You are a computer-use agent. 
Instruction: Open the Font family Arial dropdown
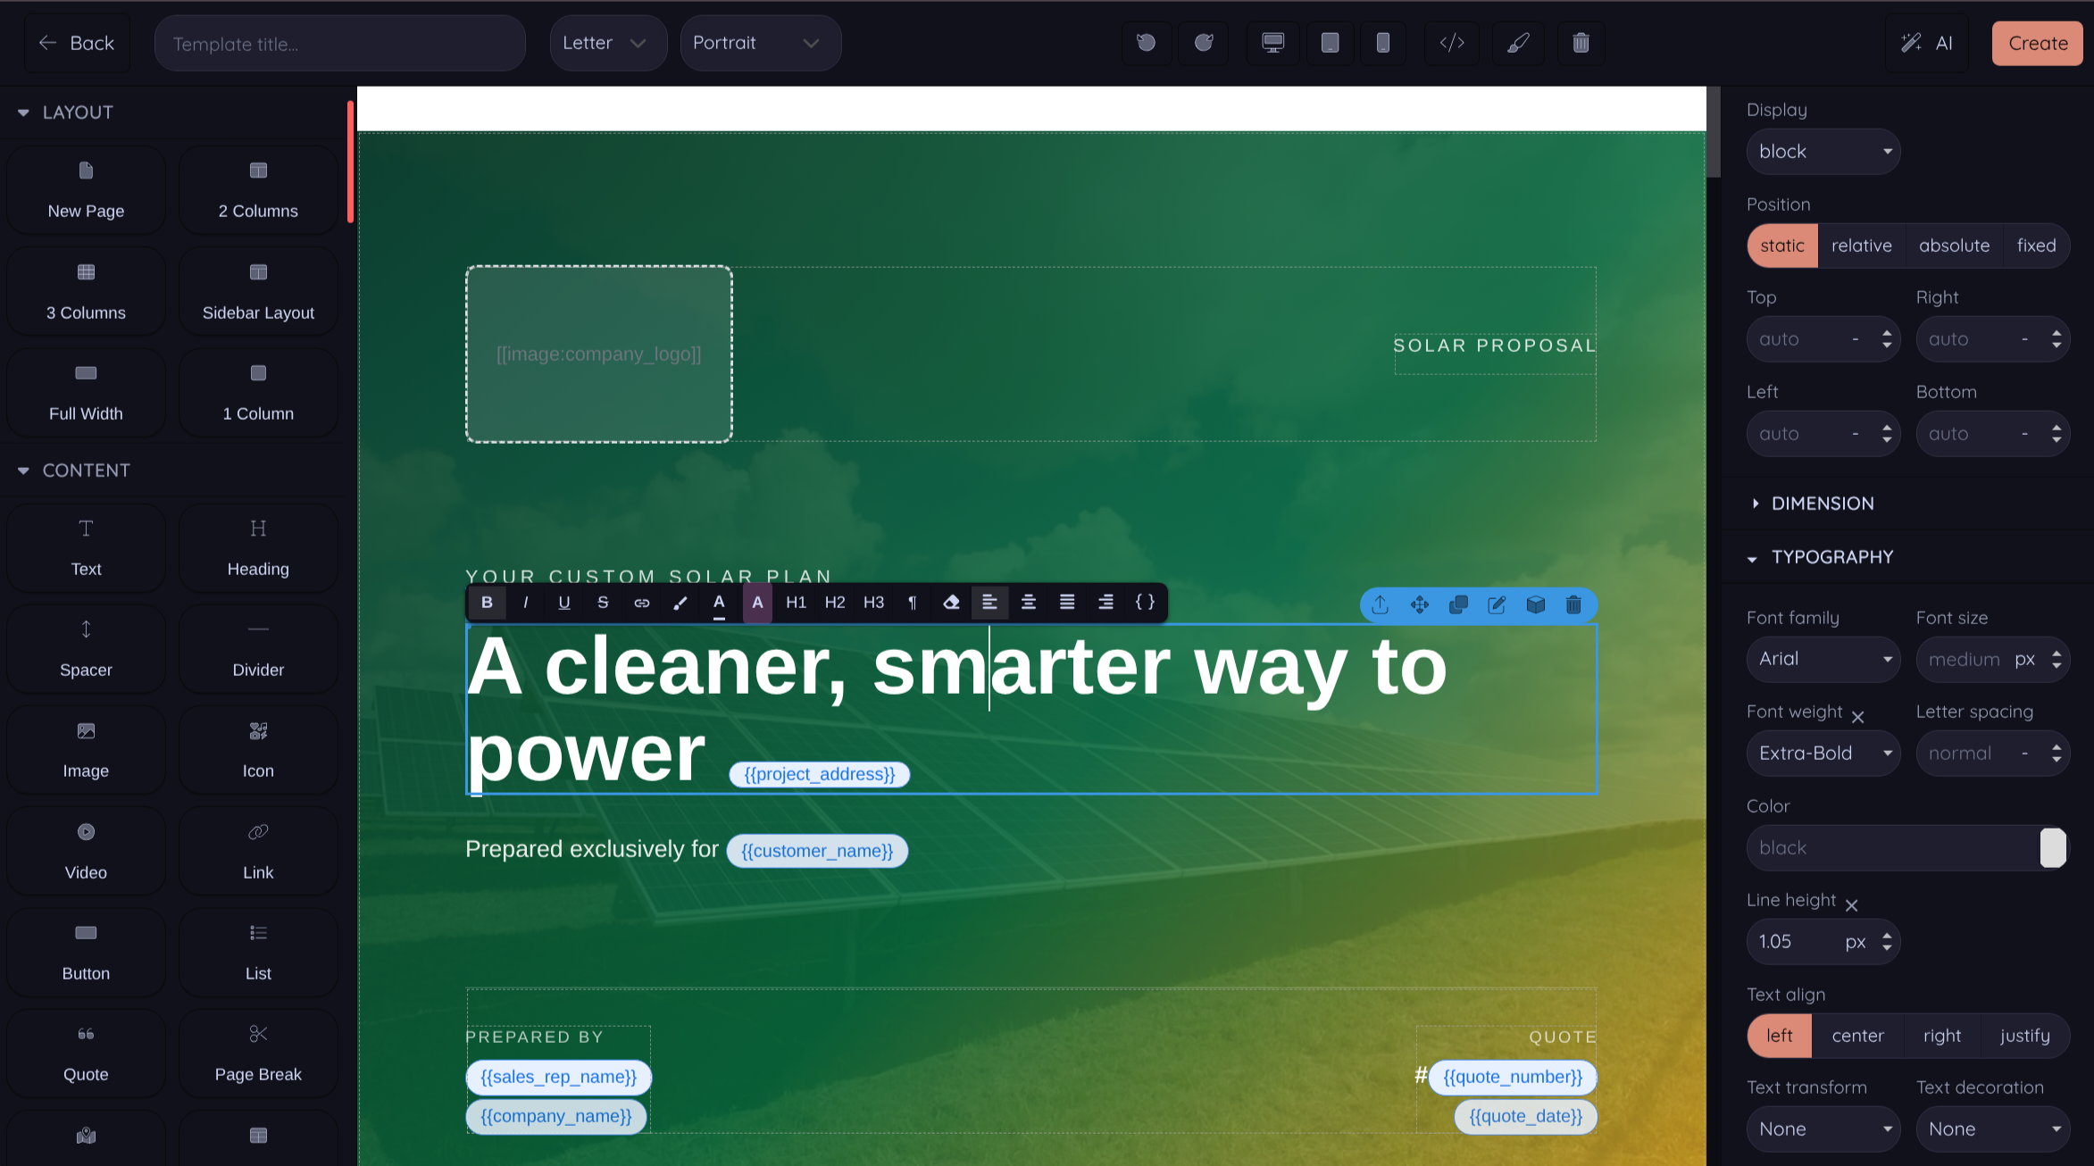click(1823, 659)
